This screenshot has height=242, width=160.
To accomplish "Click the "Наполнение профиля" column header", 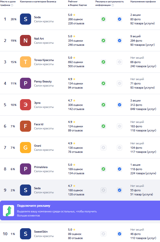I will pyautogui.click(x=143, y=1).
